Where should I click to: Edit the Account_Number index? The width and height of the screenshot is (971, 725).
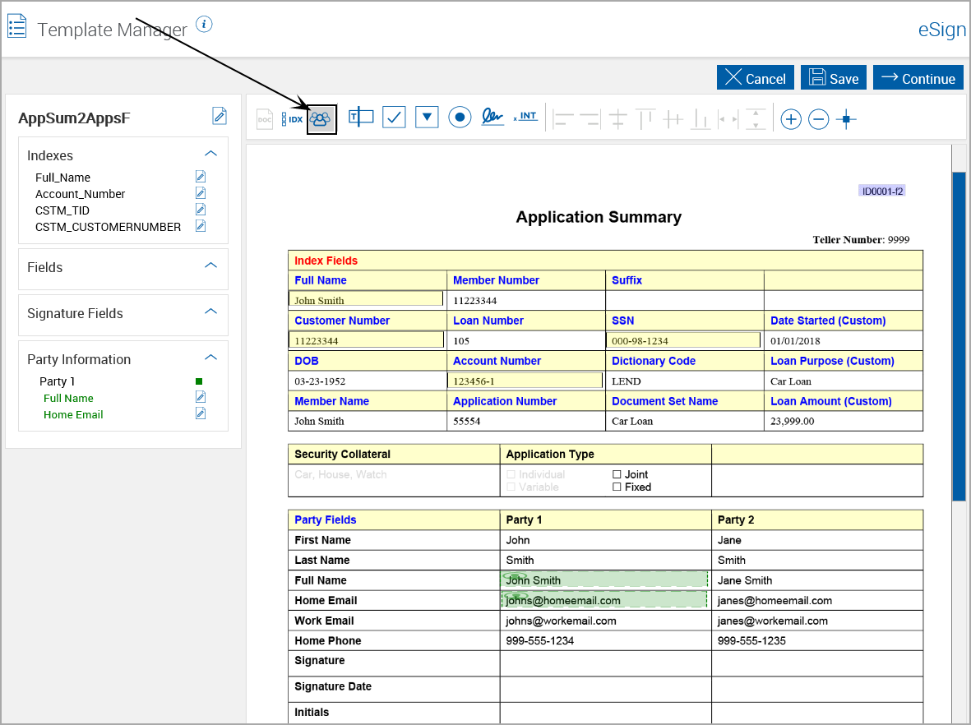[x=201, y=193]
